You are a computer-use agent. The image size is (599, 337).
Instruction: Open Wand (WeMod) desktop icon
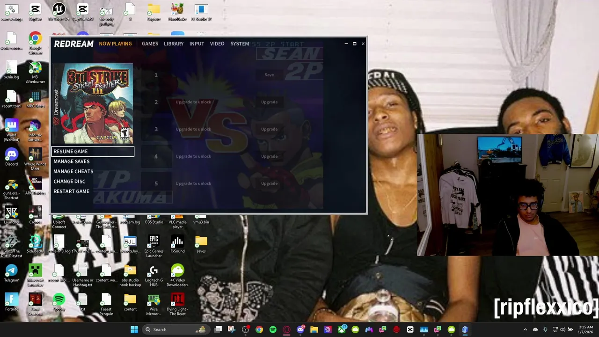11,130
